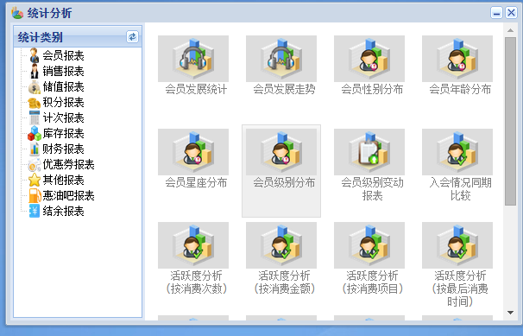Click the bar chart icon beside 财务报表
Image resolution: width=523 pixels, height=336 pixels.
point(35,149)
